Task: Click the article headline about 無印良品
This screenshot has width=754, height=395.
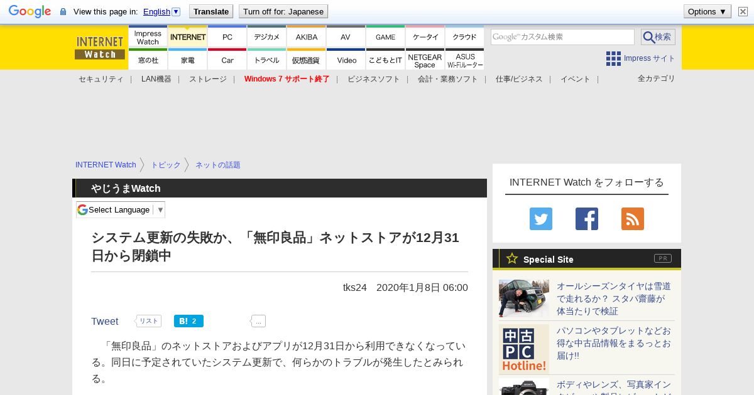Action: pyautogui.click(x=275, y=246)
